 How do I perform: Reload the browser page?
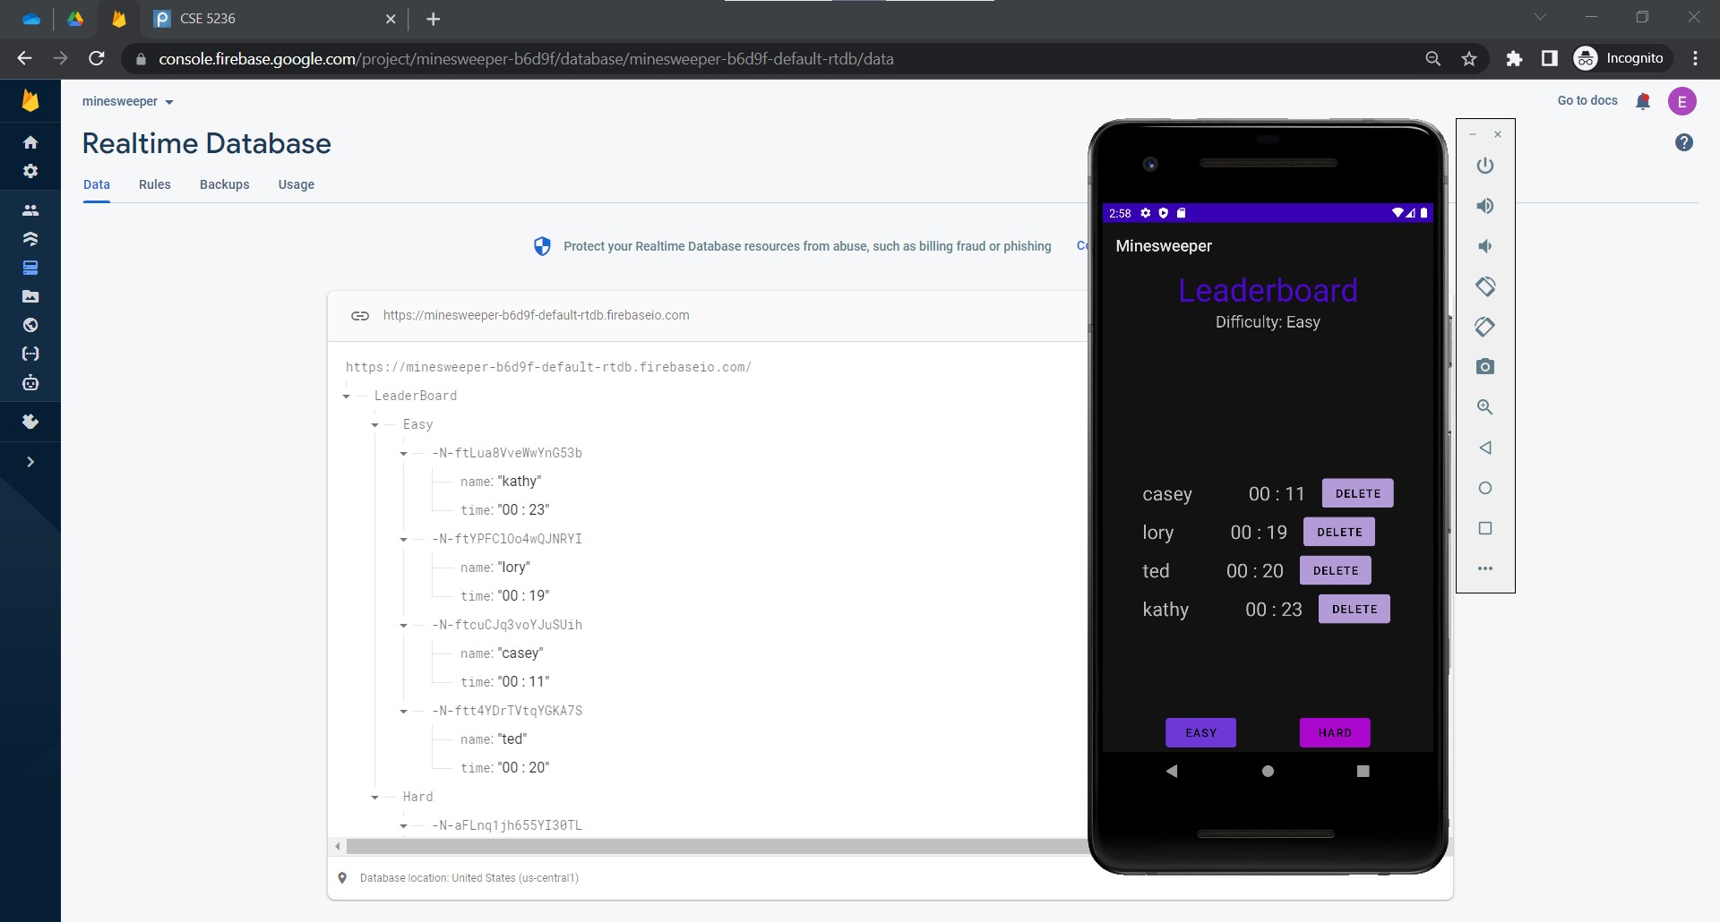(97, 58)
